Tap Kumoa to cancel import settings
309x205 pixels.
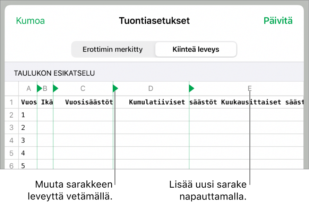[31, 21]
